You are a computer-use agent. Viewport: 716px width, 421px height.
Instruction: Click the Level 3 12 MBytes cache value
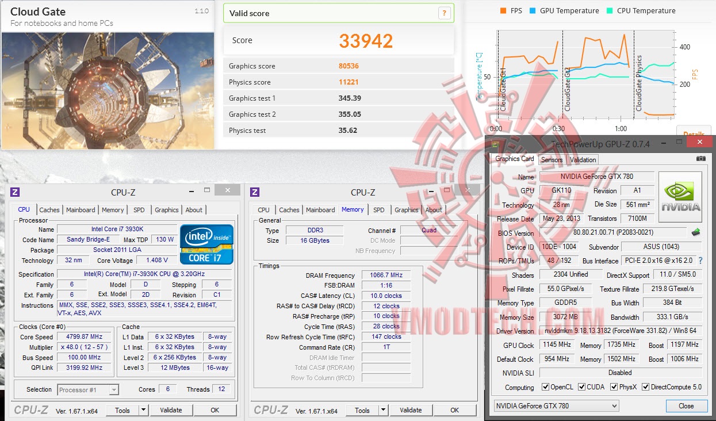click(175, 368)
